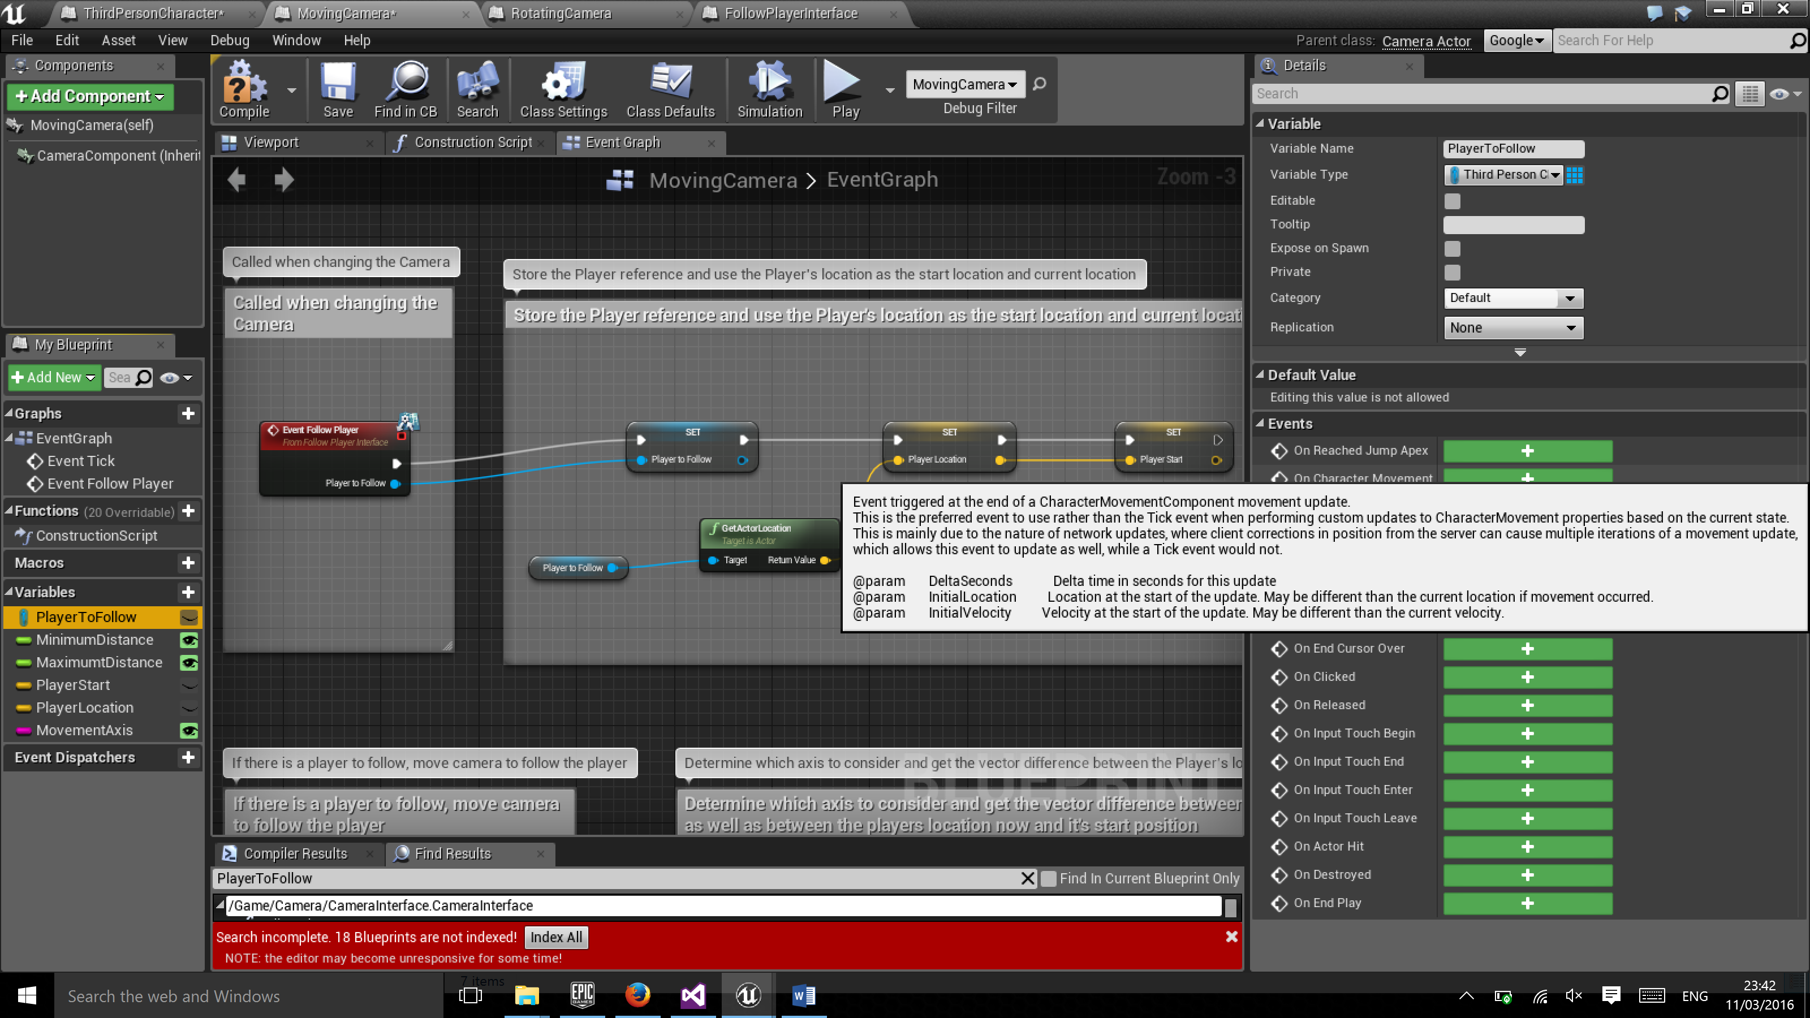Expand advanced Variable properties arrow
Viewport: 1810px width, 1018px height.
pos(1520,352)
